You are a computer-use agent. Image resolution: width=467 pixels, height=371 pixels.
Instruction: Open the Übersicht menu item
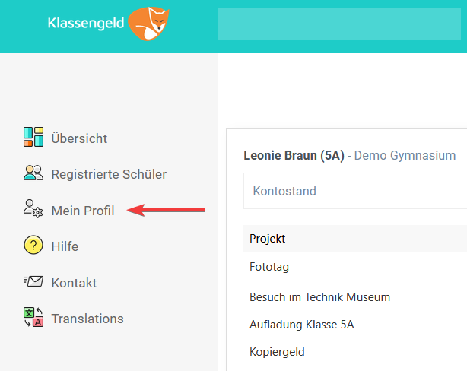click(x=79, y=138)
